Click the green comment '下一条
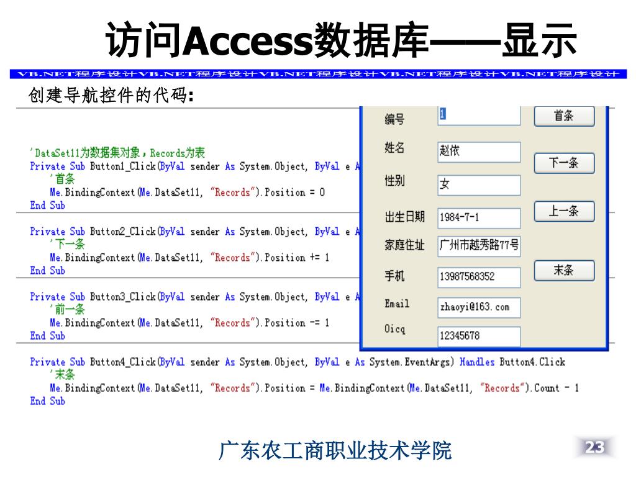 (x=67, y=244)
